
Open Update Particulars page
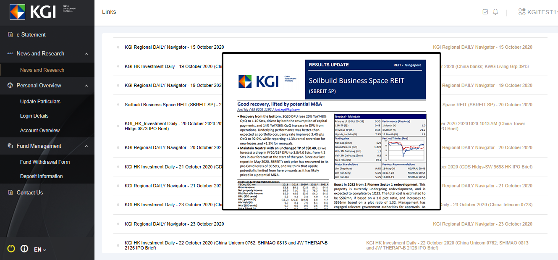(x=40, y=102)
